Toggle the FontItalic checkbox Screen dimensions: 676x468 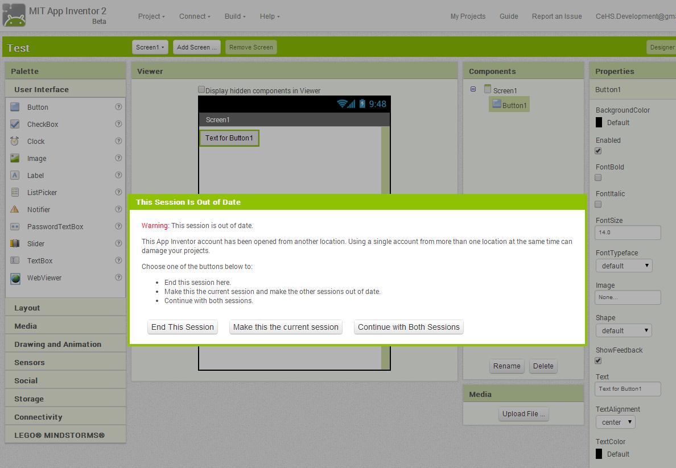click(599, 204)
